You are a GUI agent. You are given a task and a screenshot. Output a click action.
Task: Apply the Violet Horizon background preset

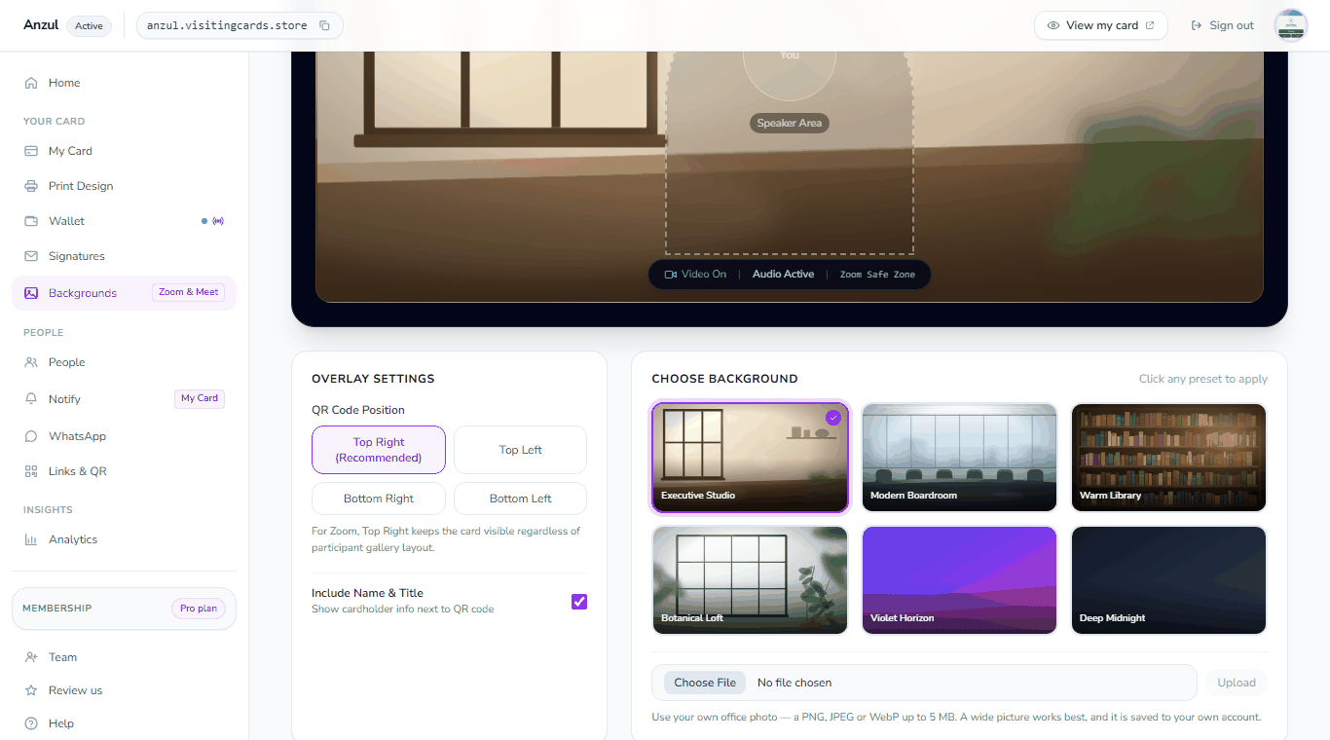coord(959,580)
